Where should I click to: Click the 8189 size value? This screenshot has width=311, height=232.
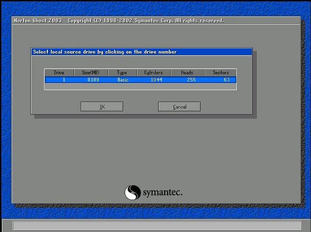point(93,80)
